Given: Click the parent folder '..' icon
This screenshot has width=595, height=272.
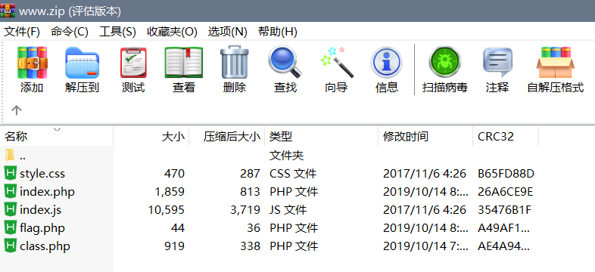Looking at the screenshot, I should pos(11,156).
